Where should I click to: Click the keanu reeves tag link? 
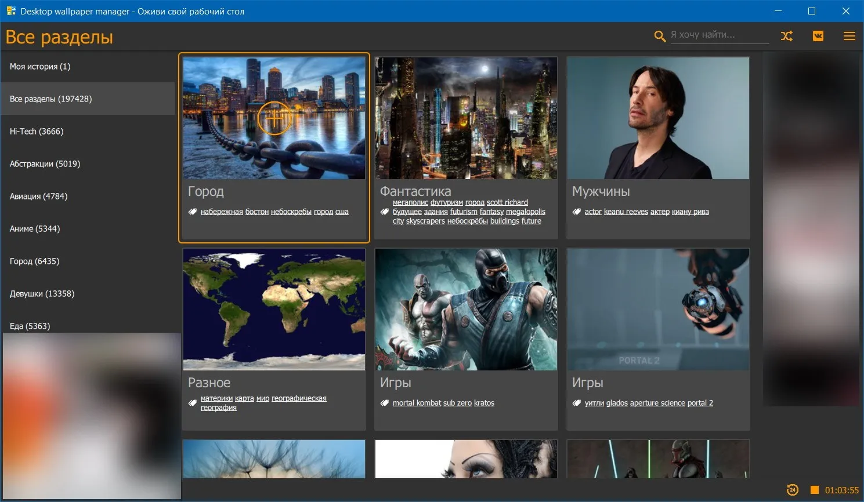[626, 212]
